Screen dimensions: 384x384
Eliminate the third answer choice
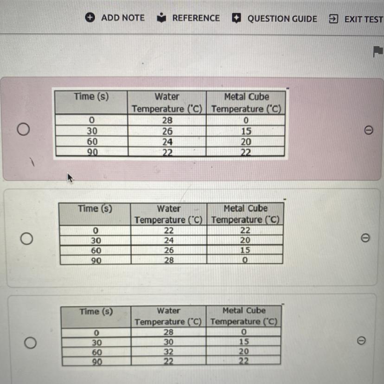tap(361, 341)
